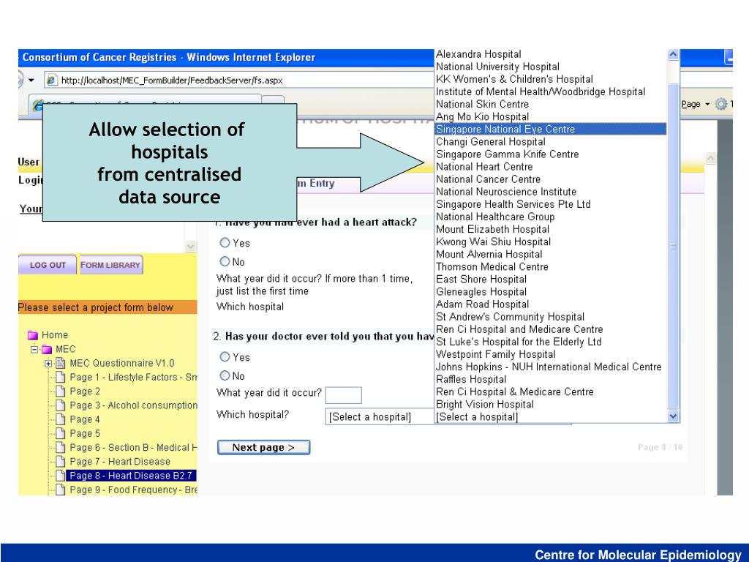Select Adam Road Hospital

482,304
